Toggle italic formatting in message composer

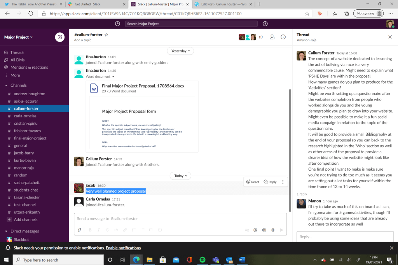point(99,230)
